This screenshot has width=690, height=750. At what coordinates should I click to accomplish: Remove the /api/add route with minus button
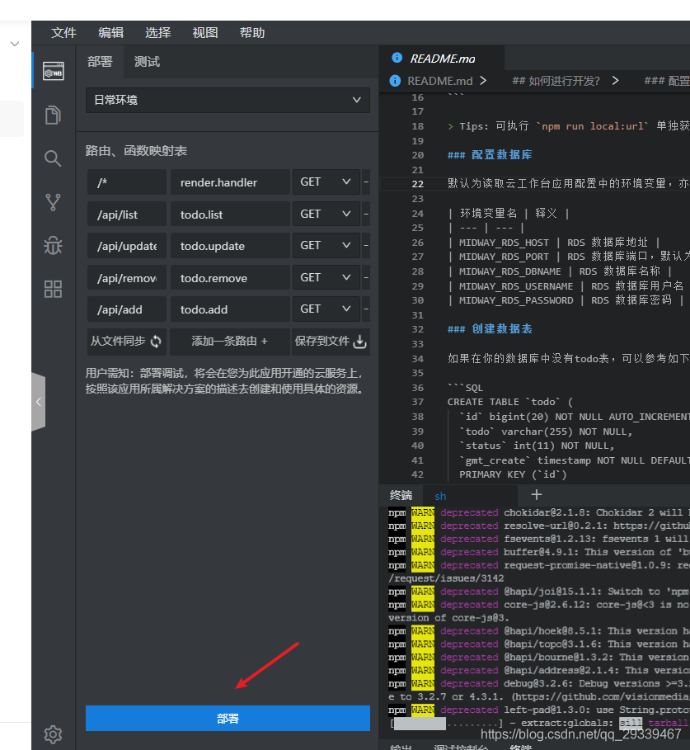(x=366, y=309)
